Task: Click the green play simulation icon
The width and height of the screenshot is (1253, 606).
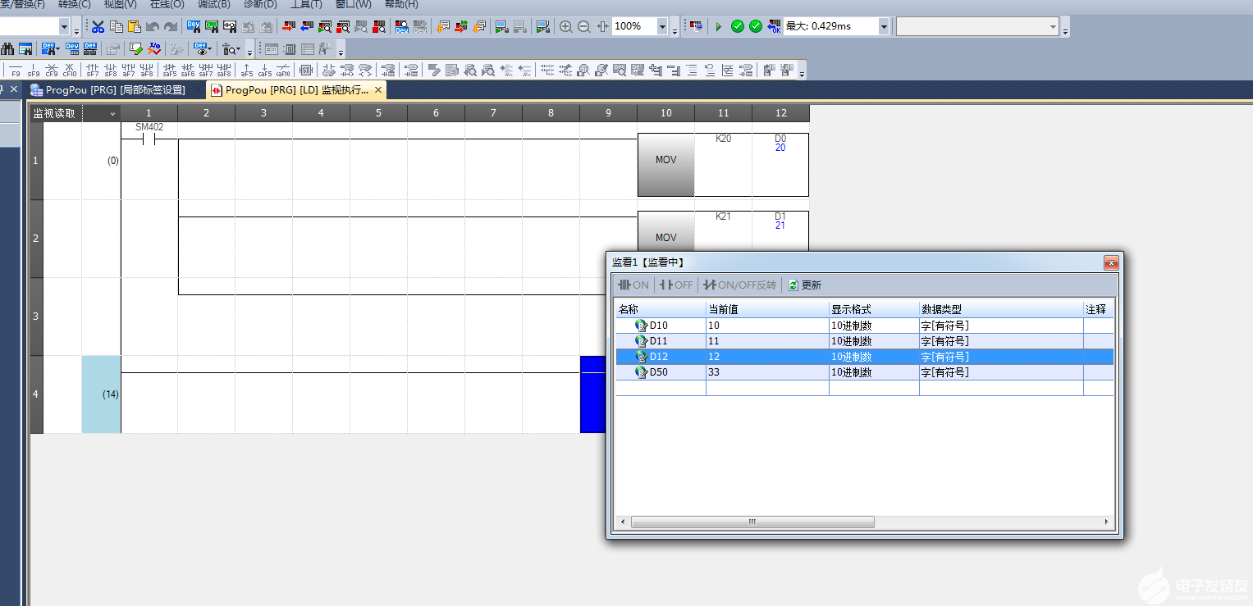Action: (719, 26)
